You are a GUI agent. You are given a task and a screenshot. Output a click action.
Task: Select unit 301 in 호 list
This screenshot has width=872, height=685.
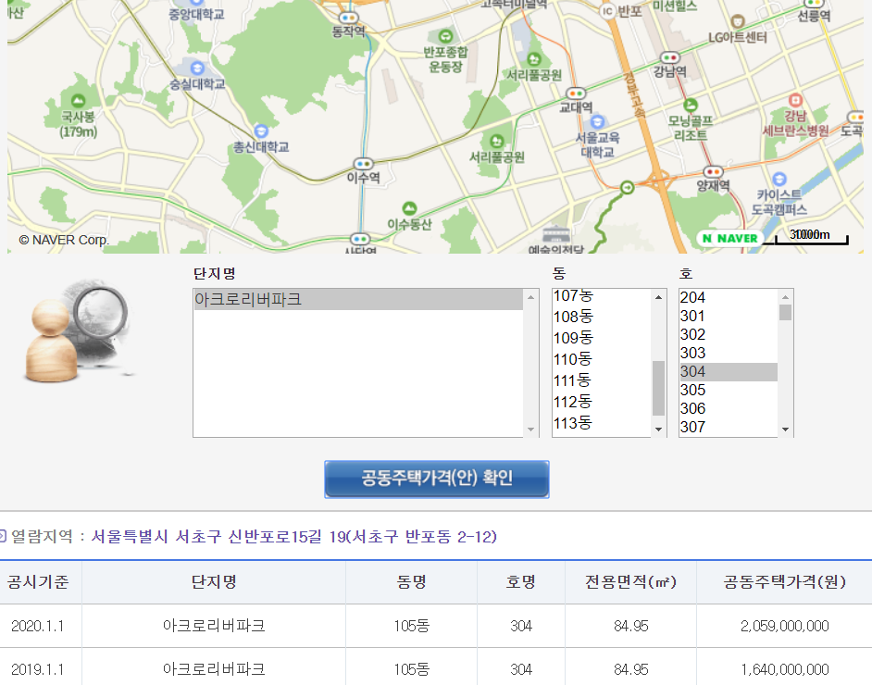point(728,317)
